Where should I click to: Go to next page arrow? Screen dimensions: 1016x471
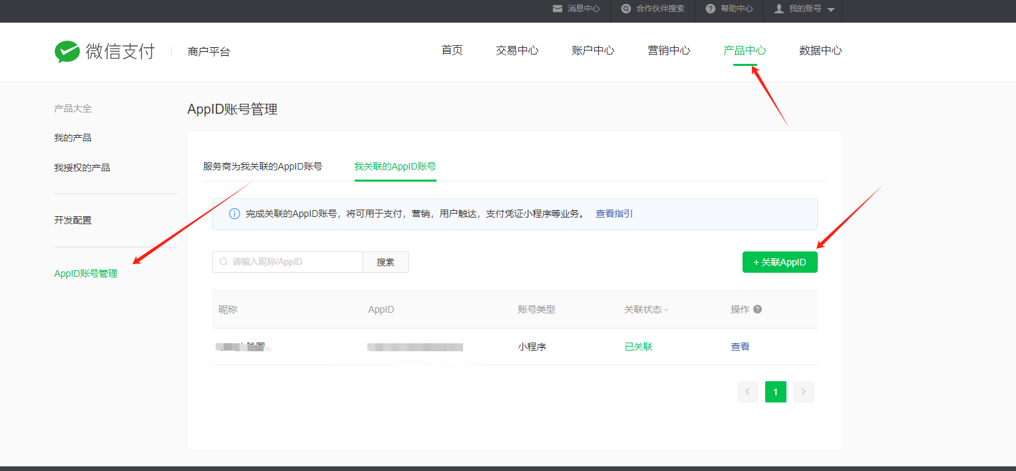point(804,392)
